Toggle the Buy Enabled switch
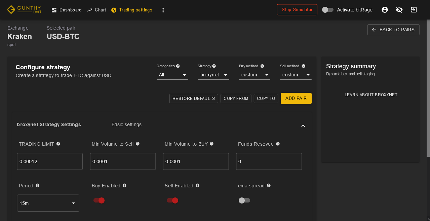430x221 pixels. click(99, 200)
